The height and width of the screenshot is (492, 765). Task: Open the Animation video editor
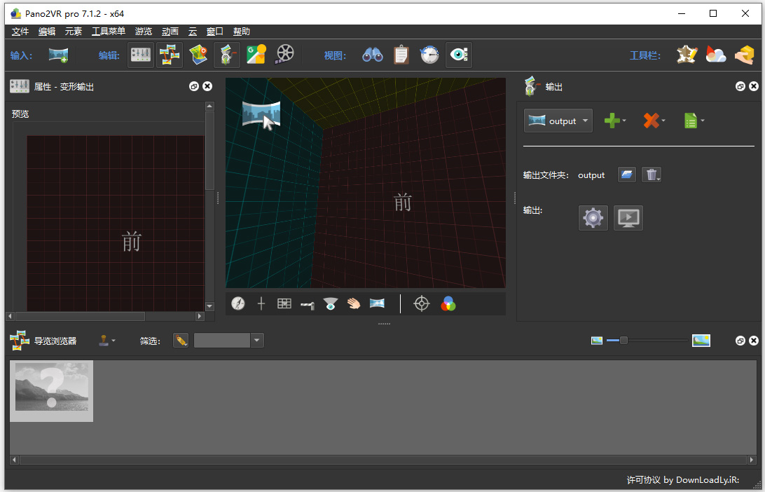point(284,55)
